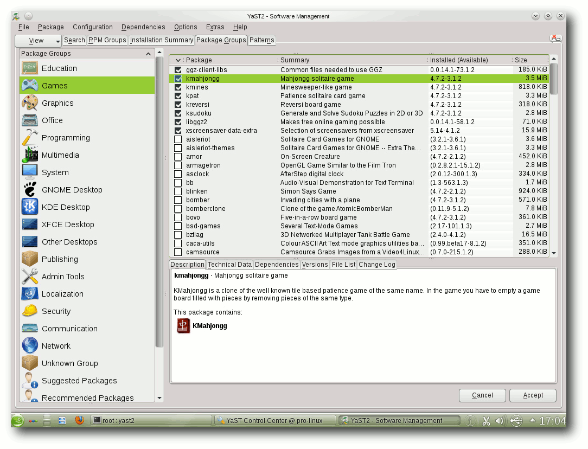Click the status column sort arrow
The height and width of the screenshot is (449, 588).
click(x=178, y=60)
